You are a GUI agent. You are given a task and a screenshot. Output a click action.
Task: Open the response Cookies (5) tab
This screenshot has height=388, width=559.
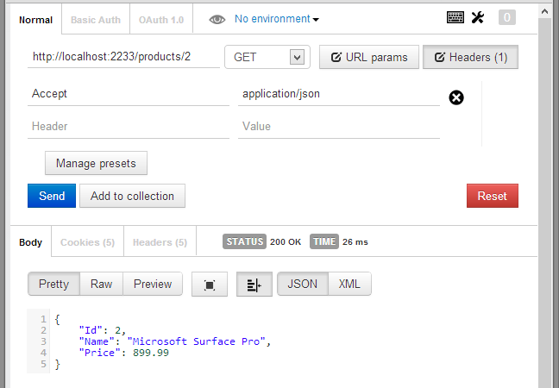87,242
